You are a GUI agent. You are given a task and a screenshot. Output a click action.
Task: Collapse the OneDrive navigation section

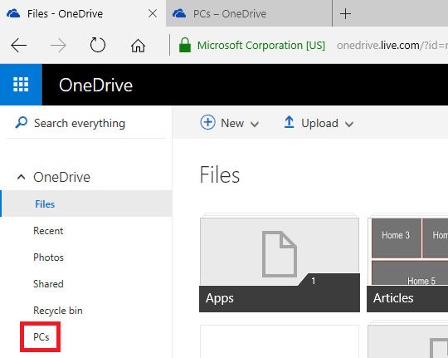pyautogui.click(x=21, y=177)
